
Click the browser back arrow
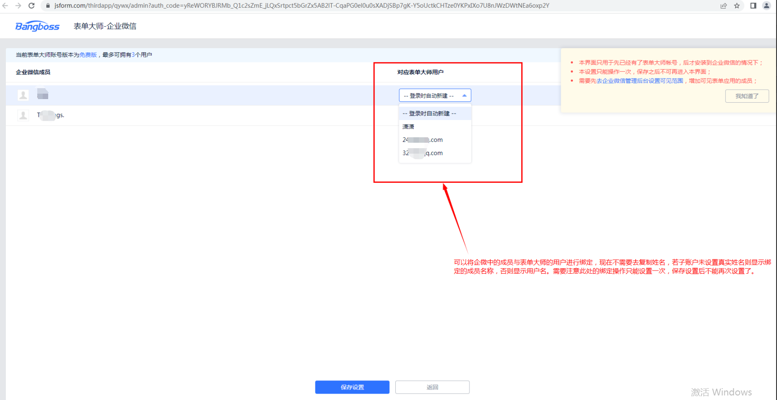click(5, 6)
